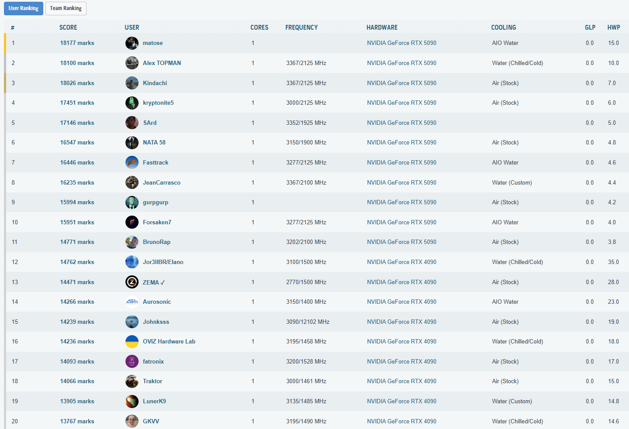Click Jor3llBR/Elano's blue avatar
This screenshot has height=429, width=629.
click(132, 262)
